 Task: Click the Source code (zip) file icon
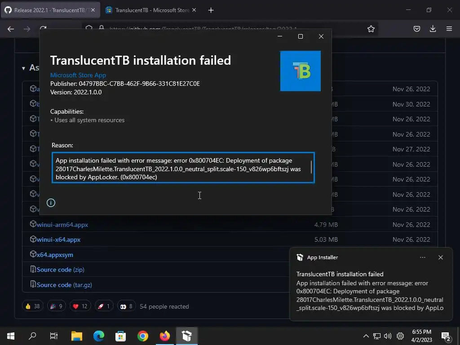tap(33, 269)
